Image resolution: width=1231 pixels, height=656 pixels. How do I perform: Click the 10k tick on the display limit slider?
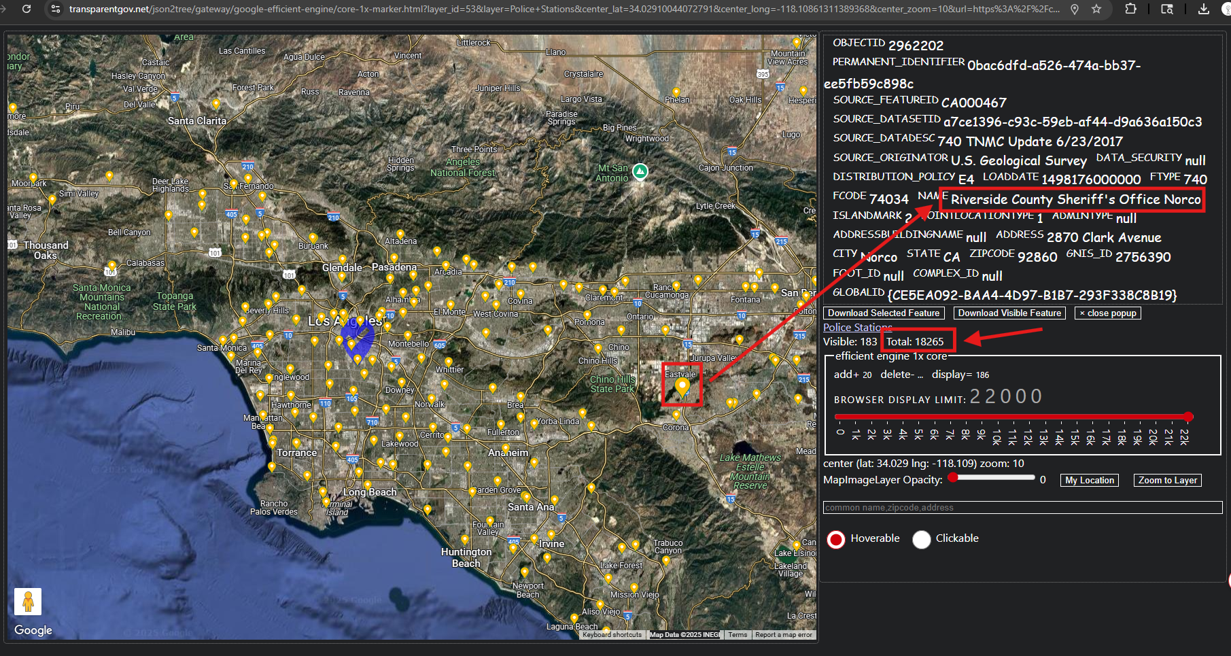tap(996, 436)
